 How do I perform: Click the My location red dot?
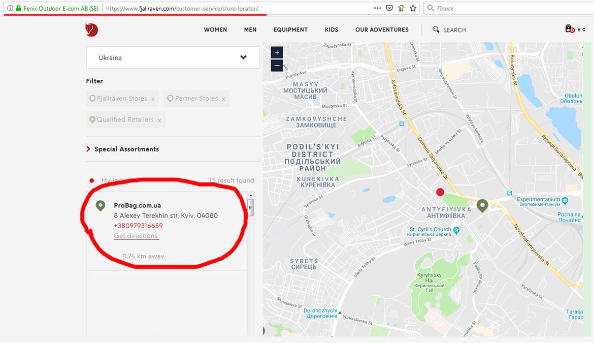click(92, 180)
